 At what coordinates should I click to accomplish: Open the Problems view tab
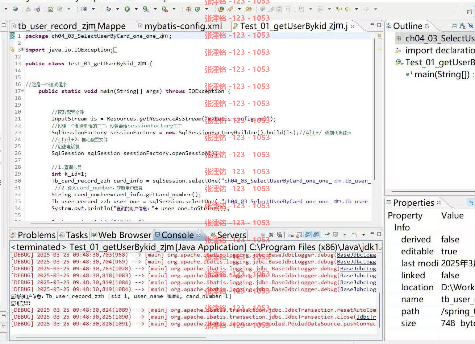point(33,235)
